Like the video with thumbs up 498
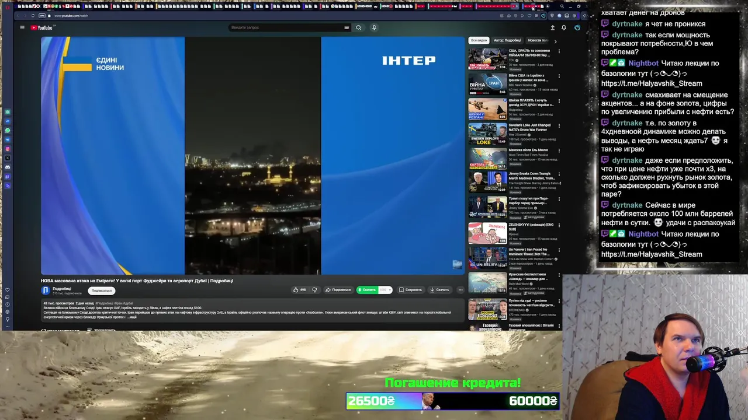 tap(300, 290)
